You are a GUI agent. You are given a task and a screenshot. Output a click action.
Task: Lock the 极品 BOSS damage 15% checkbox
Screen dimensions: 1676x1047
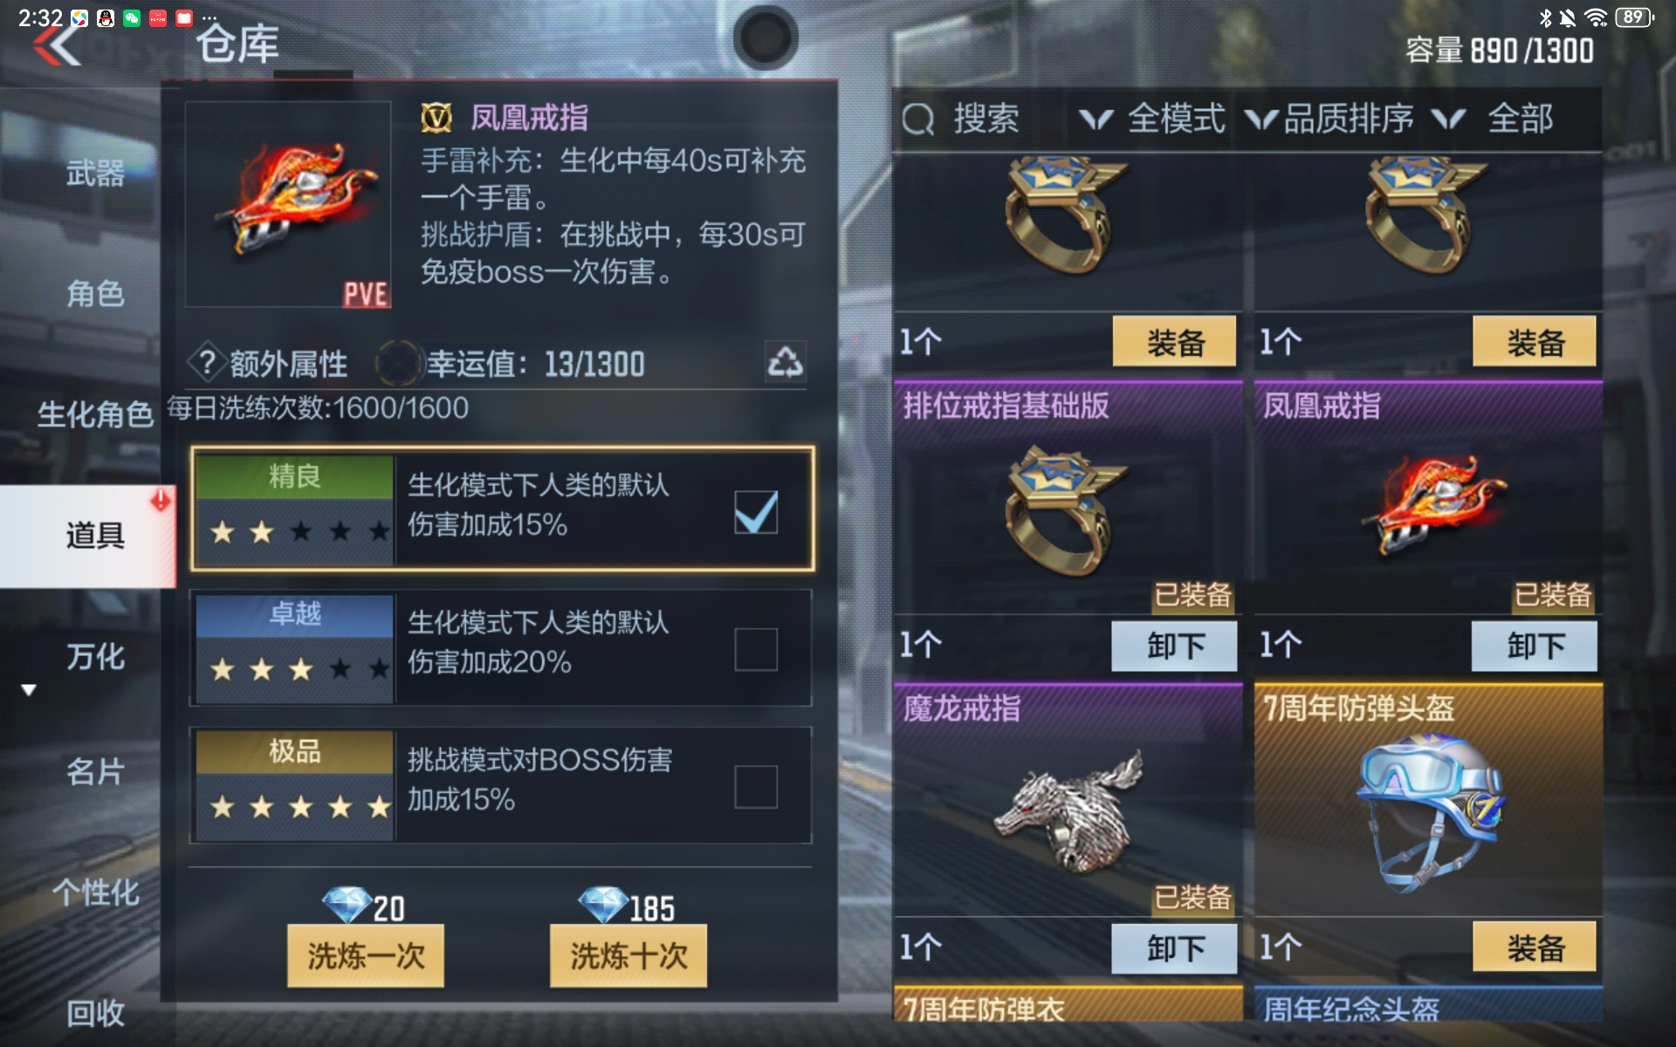756,787
